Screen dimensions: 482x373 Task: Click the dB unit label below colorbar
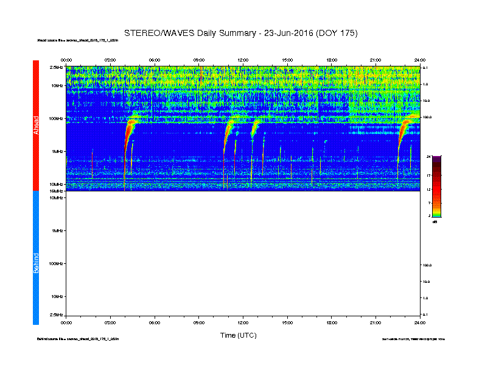(x=435, y=222)
